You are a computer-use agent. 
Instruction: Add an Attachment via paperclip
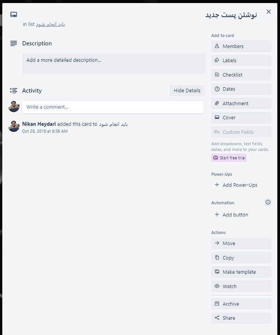pos(241,103)
